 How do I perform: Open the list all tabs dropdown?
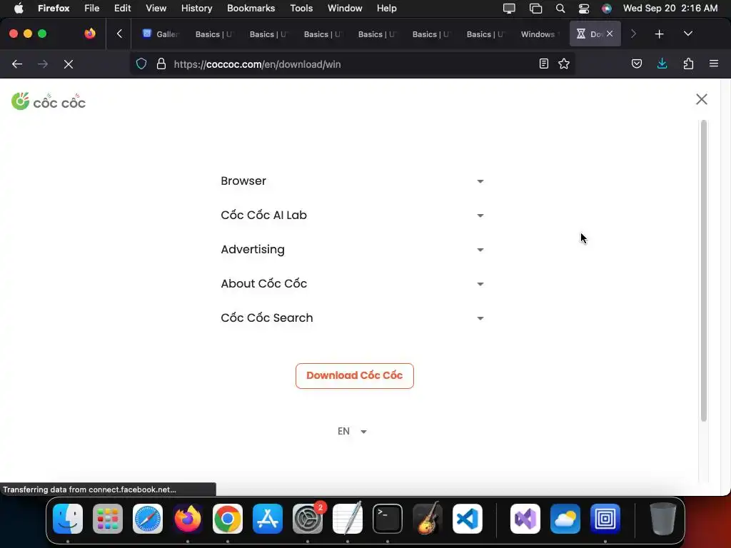[x=687, y=34]
